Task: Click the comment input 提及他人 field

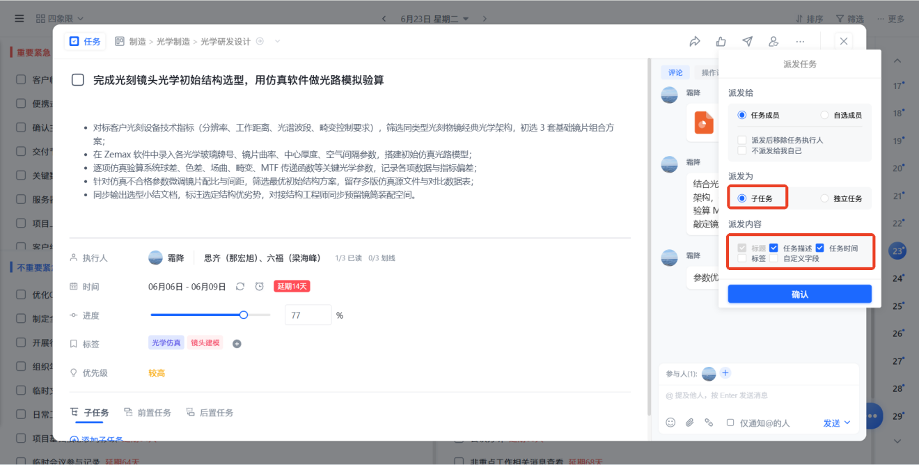Action: 759,395
